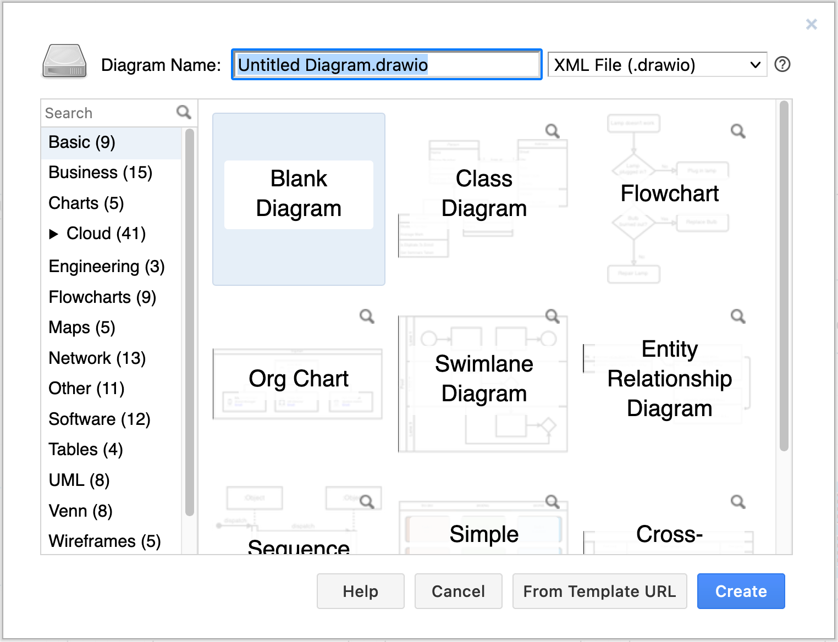Select the UML template category
This screenshot has width=838, height=642.
(x=79, y=479)
